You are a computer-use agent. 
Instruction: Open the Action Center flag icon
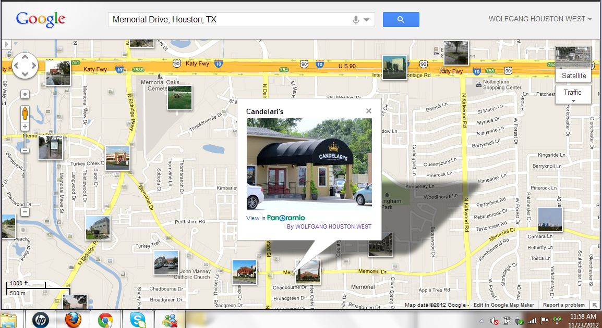click(x=545, y=320)
